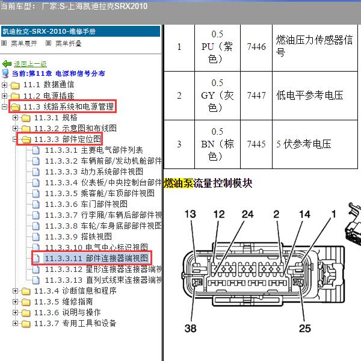
Task: Click page icon of 11.3.3.3 动力系统部件视图
Action: (35, 171)
